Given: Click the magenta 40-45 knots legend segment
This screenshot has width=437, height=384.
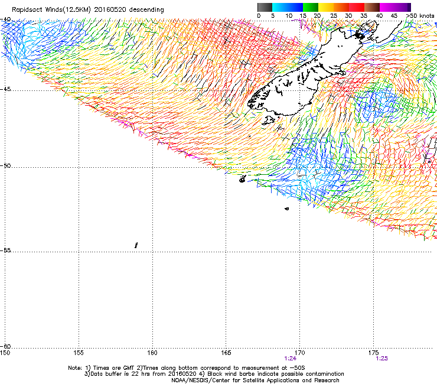Looking at the screenshot, I should [x=387, y=7].
